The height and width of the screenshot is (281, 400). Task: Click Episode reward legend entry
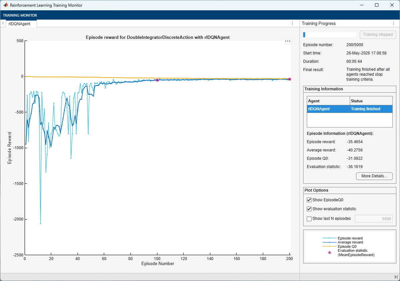click(350, 238)
